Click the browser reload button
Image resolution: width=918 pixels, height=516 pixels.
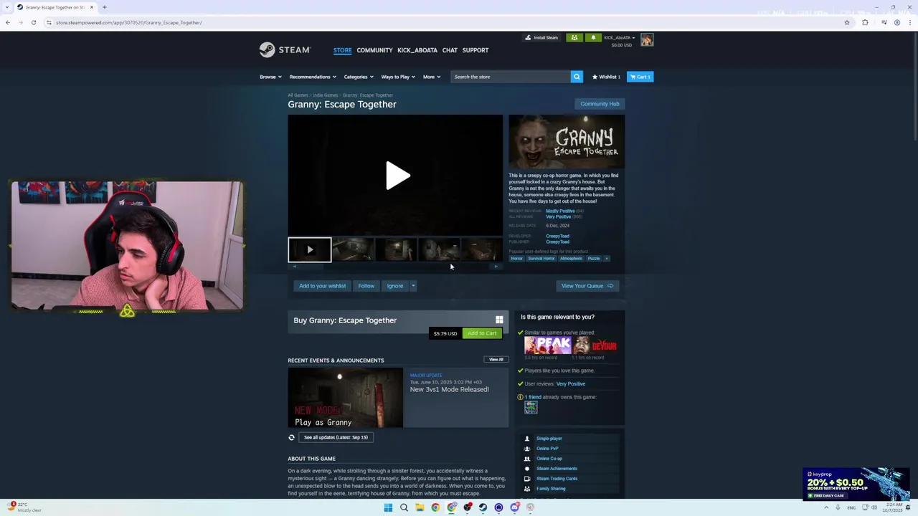pos(33,22)
